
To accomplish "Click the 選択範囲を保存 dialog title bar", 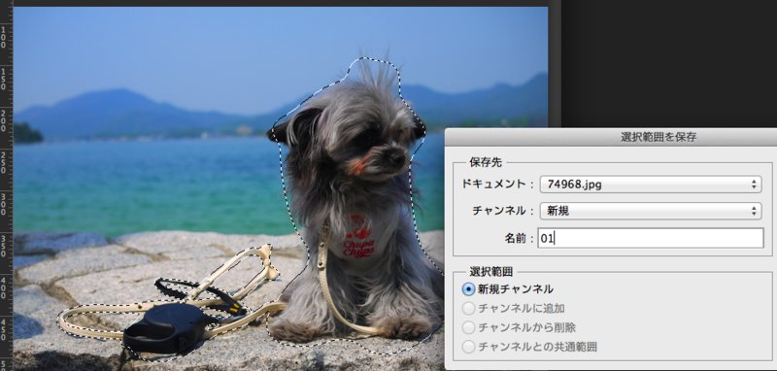I will coord(611,137).
